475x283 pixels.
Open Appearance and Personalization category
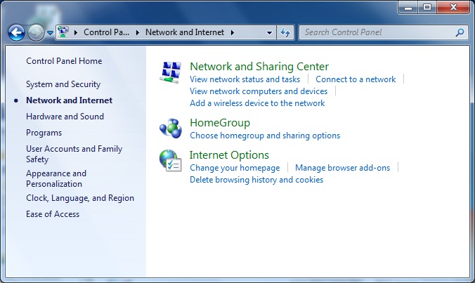tap(56, 178)
